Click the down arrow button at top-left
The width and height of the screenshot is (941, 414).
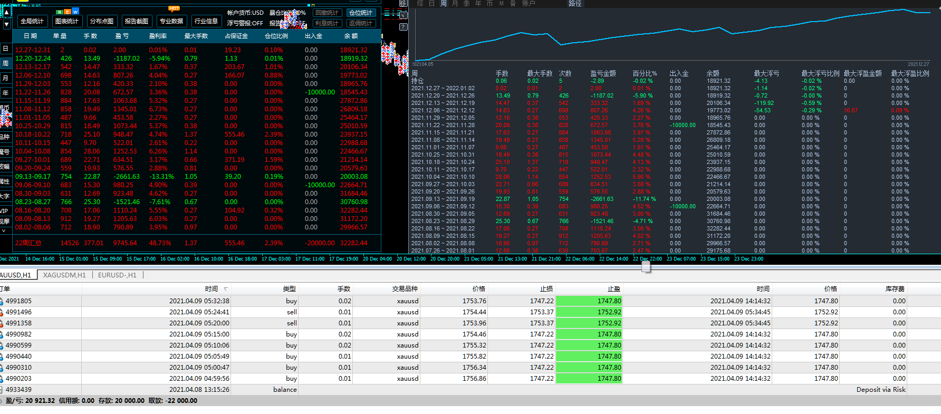click(6, 24)
